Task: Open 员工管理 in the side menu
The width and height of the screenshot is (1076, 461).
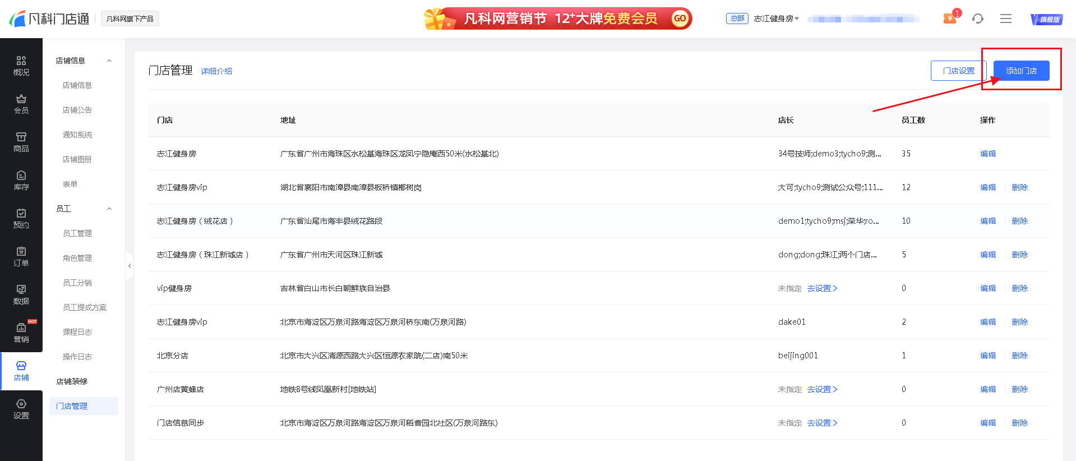Action: click(77, 233)
